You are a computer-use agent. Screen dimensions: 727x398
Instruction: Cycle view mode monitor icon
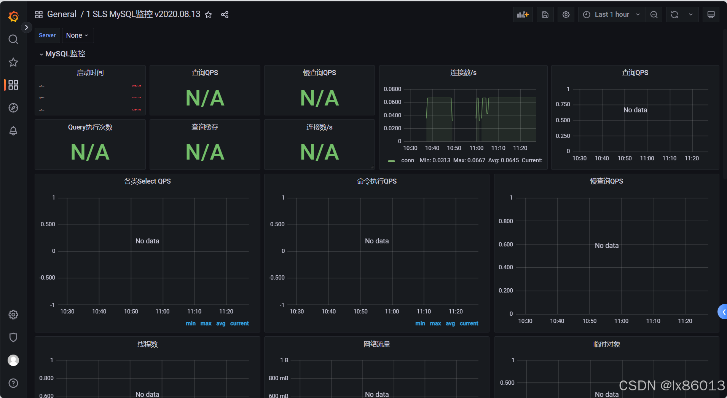click(711, 14)
